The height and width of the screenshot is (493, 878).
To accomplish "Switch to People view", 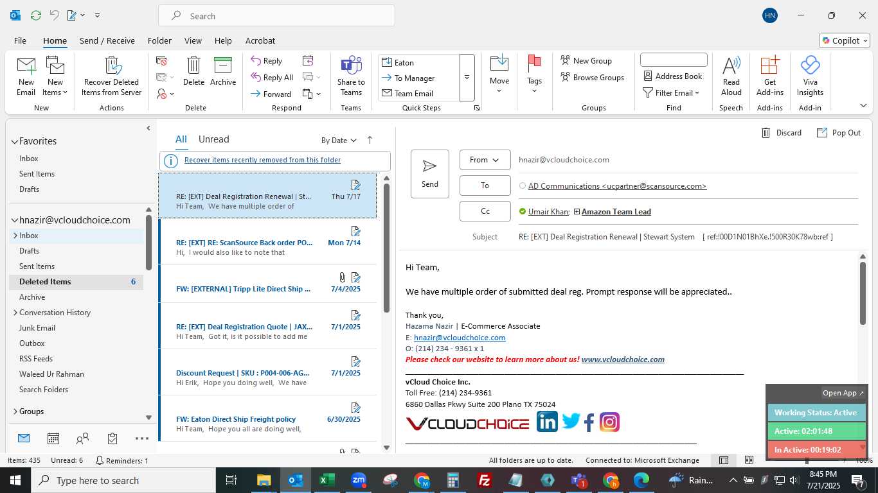I will [x=82, y=438].
